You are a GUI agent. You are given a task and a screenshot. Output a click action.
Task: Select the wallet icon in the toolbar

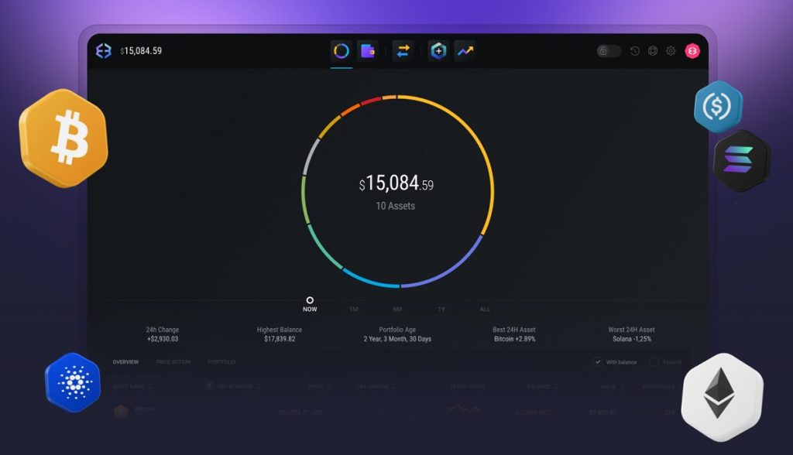(367, 51)
